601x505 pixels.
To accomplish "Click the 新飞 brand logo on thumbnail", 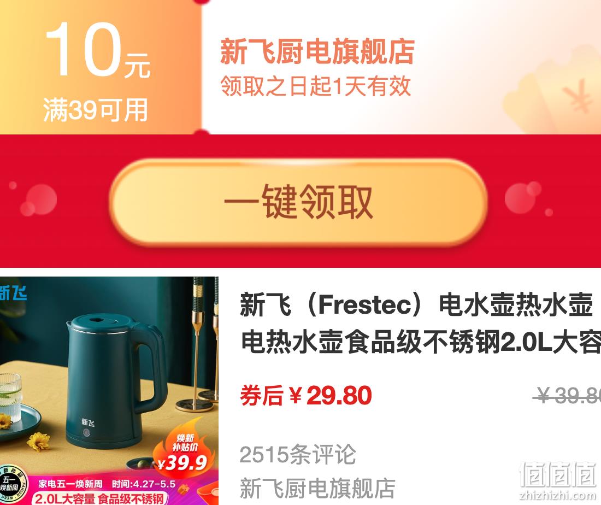I will 14,293.
